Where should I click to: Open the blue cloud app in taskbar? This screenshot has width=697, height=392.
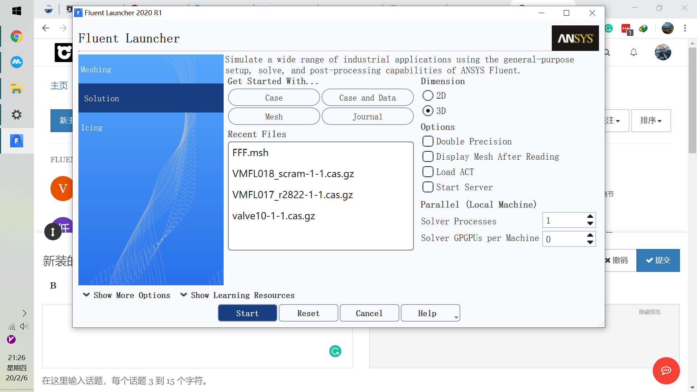[x=17, y=62]
